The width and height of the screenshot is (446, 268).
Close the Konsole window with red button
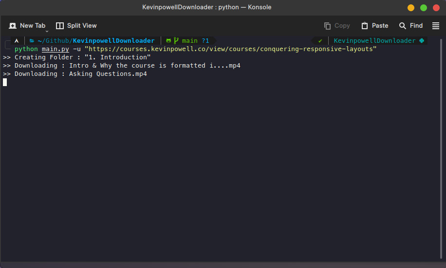coord(436,8)
